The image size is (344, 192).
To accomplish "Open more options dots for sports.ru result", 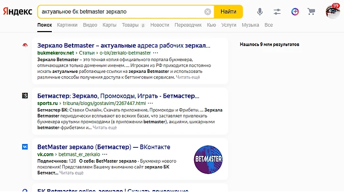I will coord(150,103).
